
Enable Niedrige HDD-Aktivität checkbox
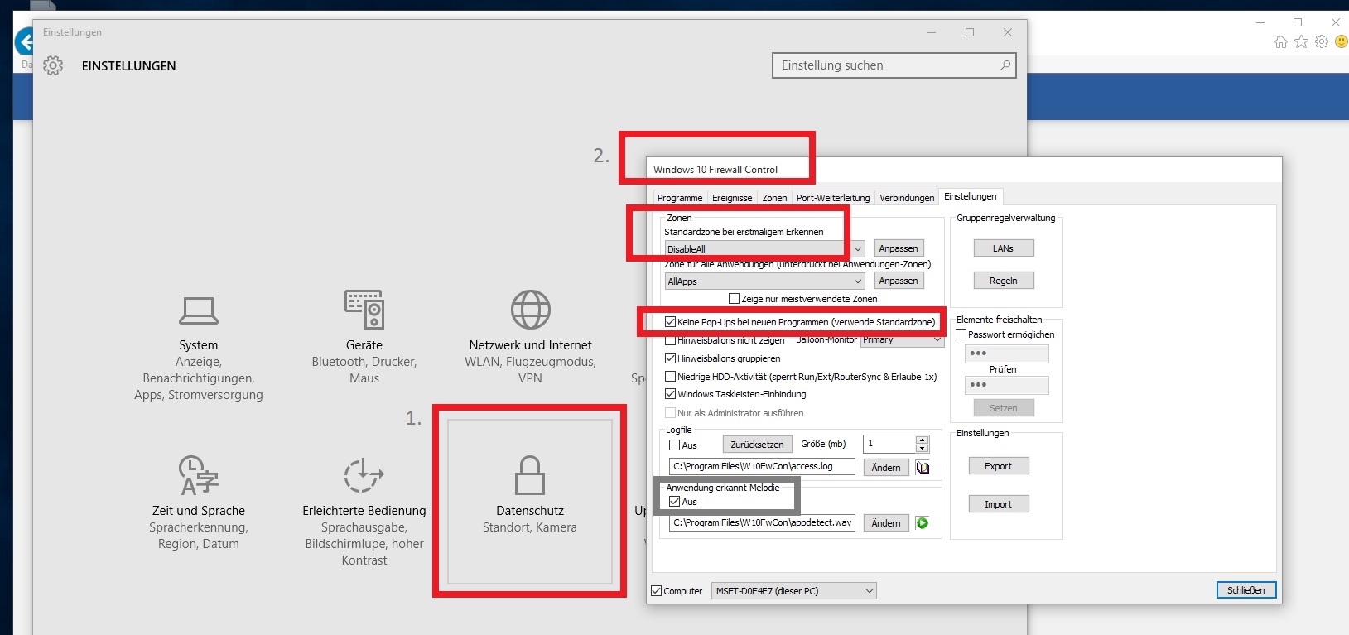671,377
